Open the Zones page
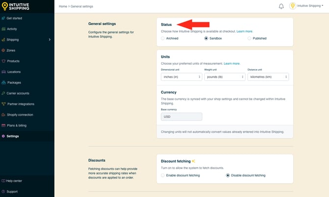The height and width of the screenshot is (197, 329). coord(11,50)
